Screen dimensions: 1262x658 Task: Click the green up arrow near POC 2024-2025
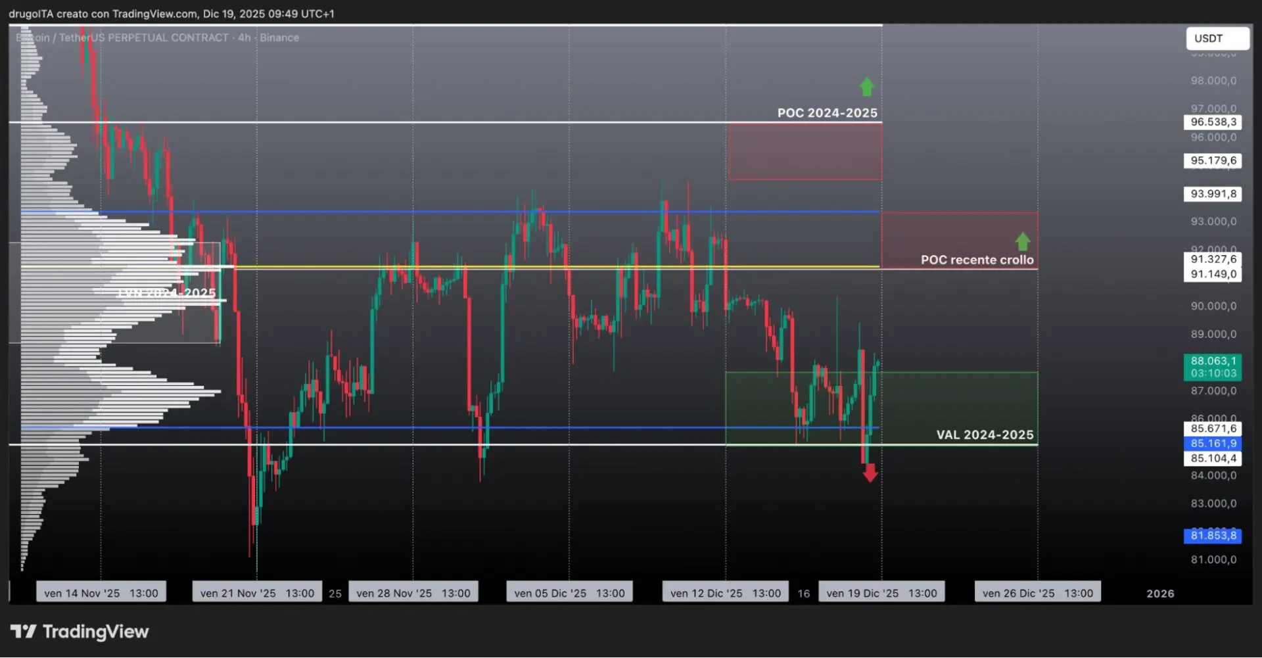pyautogui.click(x=867, y=87)
